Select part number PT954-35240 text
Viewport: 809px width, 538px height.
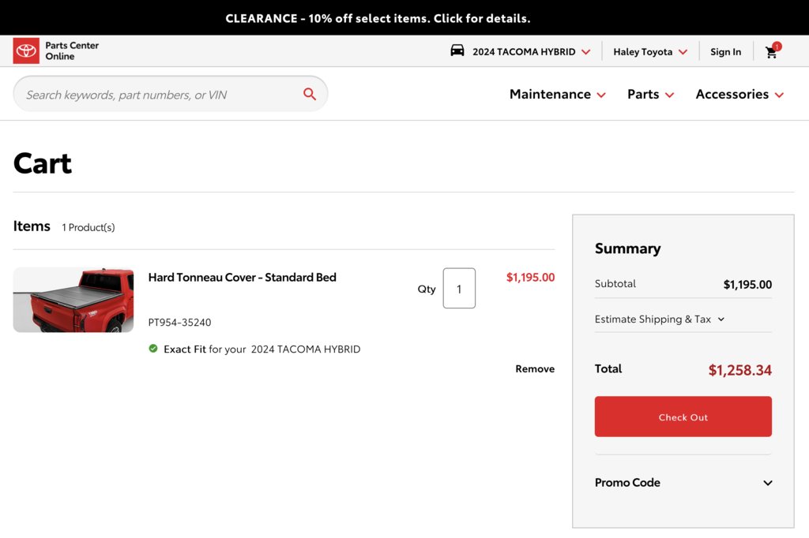[179, 323]
